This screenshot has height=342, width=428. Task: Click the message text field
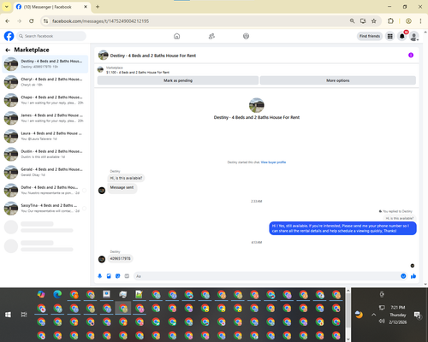pos(267,276)
